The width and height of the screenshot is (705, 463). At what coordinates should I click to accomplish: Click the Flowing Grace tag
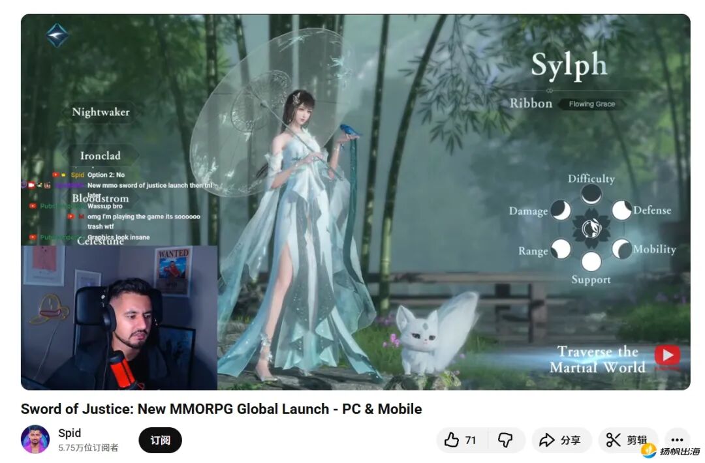[591, 104]
